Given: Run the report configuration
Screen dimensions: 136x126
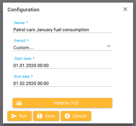Looking at the screenshot, I should pyautogui.click(x=20, y=116).
